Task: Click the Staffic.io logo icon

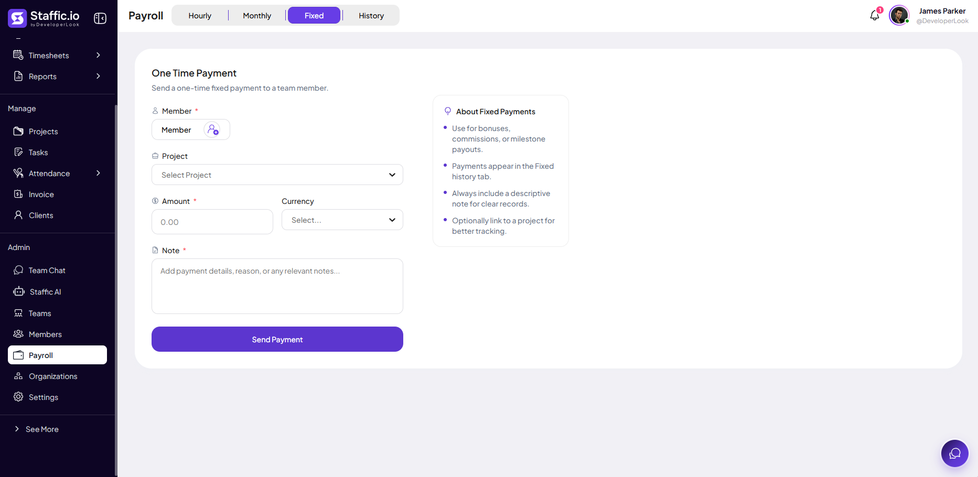Action: pos(17,18)
